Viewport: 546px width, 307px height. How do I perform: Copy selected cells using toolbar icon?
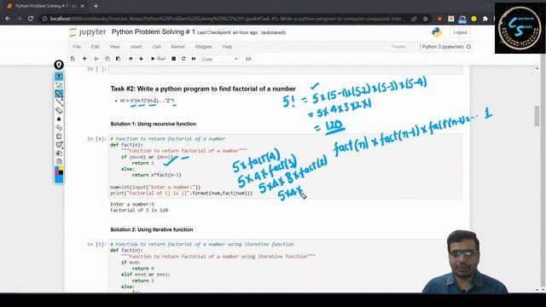(x=107, y=59)
